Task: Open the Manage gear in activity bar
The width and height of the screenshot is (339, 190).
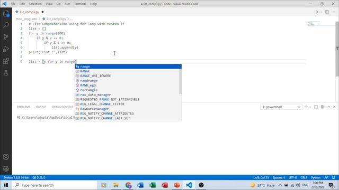Action: 6,169
